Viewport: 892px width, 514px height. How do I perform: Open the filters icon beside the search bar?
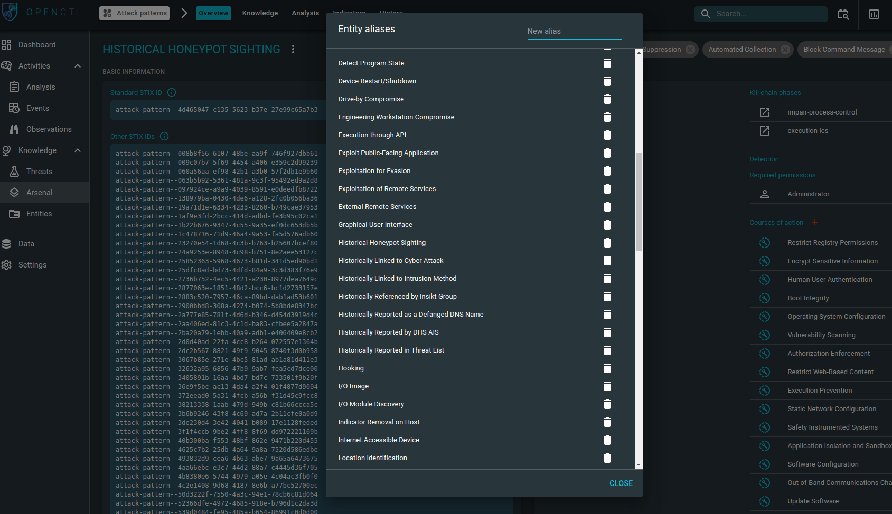(x=843, y=14)
